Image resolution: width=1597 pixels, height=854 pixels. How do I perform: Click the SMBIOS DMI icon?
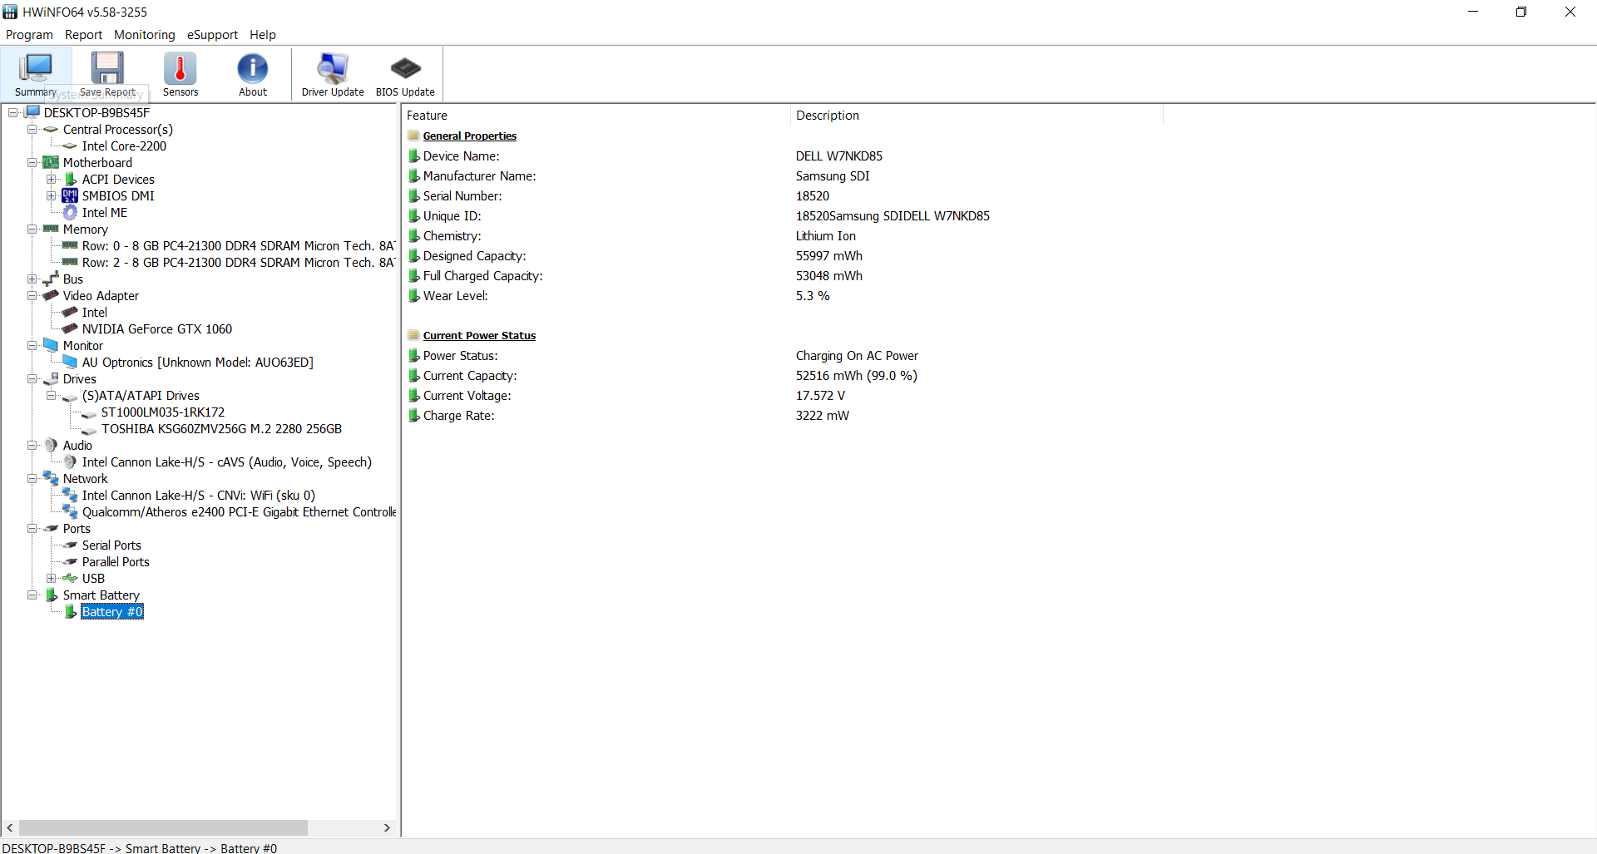coord(70,195)
